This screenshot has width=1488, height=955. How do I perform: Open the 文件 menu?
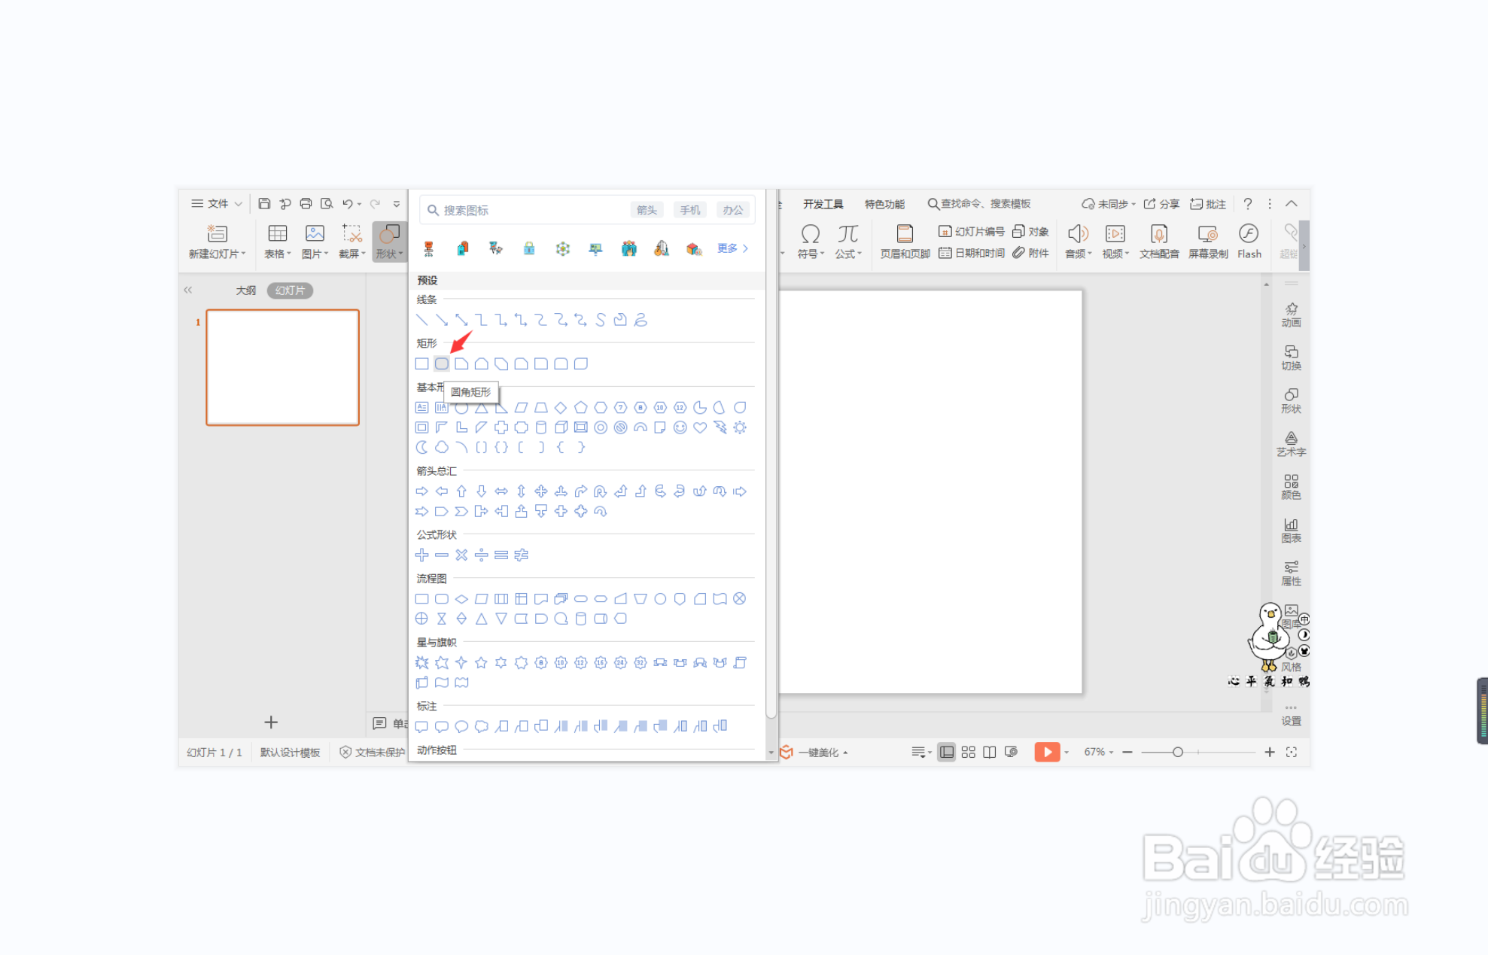[x=217, y=204]
